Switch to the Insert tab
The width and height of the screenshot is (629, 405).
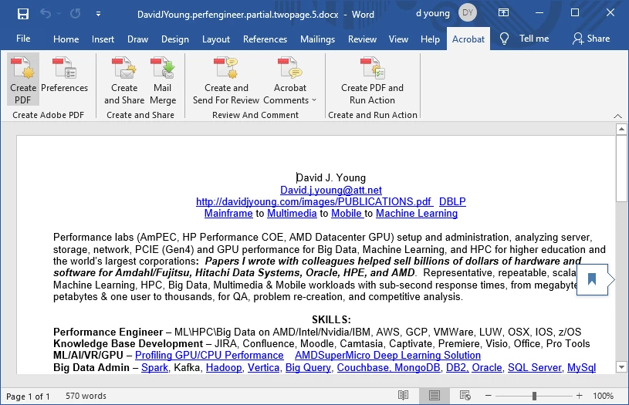103,39
